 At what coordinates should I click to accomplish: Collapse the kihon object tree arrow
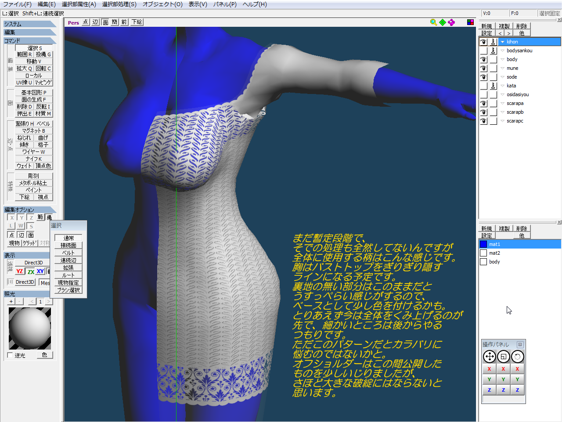click(502, 42)
